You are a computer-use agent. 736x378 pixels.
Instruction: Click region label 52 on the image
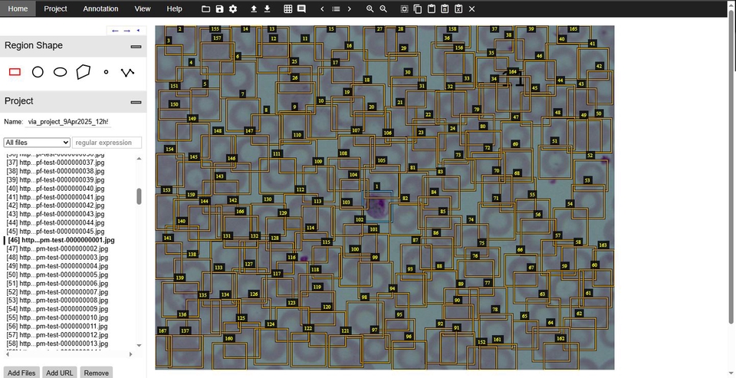(590, 156)
